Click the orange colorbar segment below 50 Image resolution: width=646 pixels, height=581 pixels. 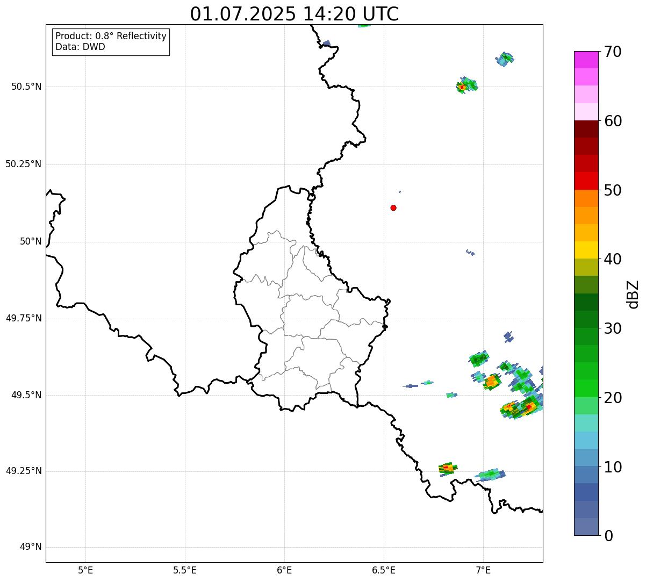(586, 198)
